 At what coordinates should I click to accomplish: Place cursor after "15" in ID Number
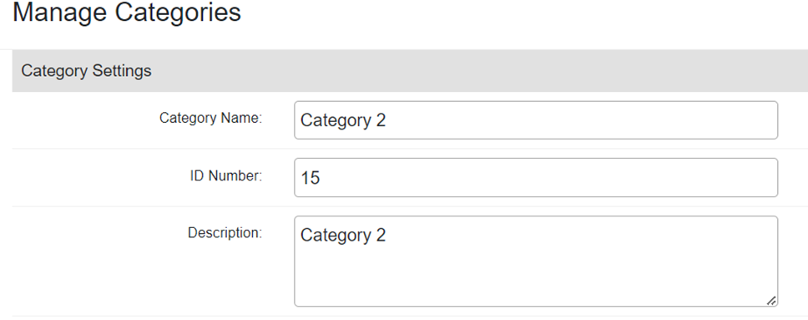[321, 178]
